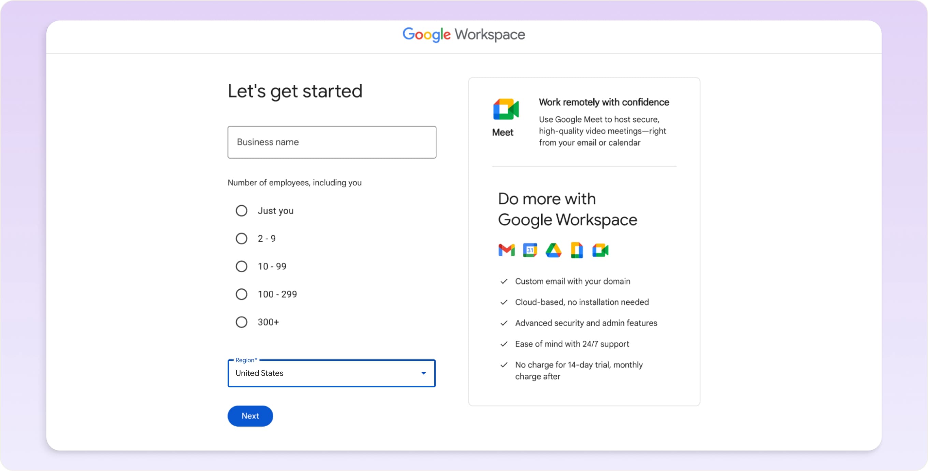Screen dimensions: 928x471
Task: Select the 300+ employees option
Action: [241, 322]
